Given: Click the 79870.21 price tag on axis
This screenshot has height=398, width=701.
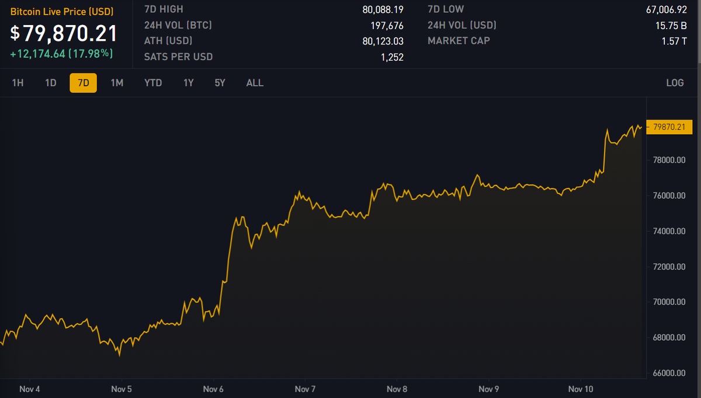Looking at the screenshot, I should coord(669,127).
